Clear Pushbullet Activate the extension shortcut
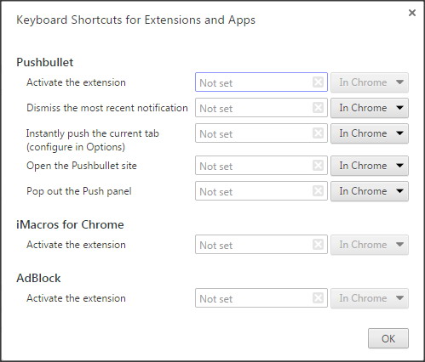This screenshot has height=362, width=425. point(318,82)
